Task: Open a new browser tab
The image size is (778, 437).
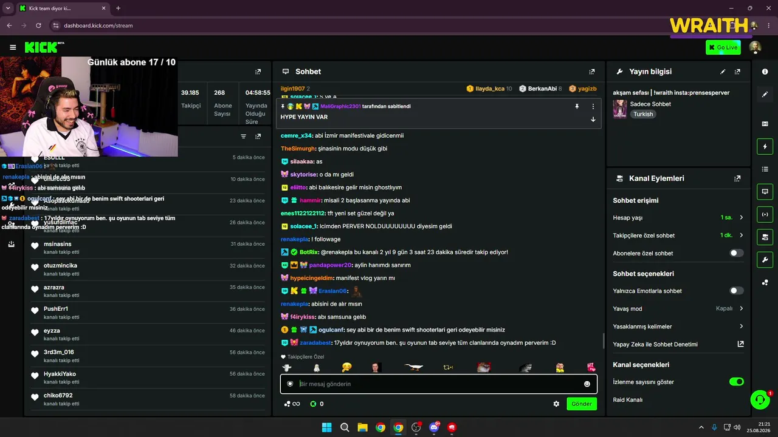Action: (118, 8)
